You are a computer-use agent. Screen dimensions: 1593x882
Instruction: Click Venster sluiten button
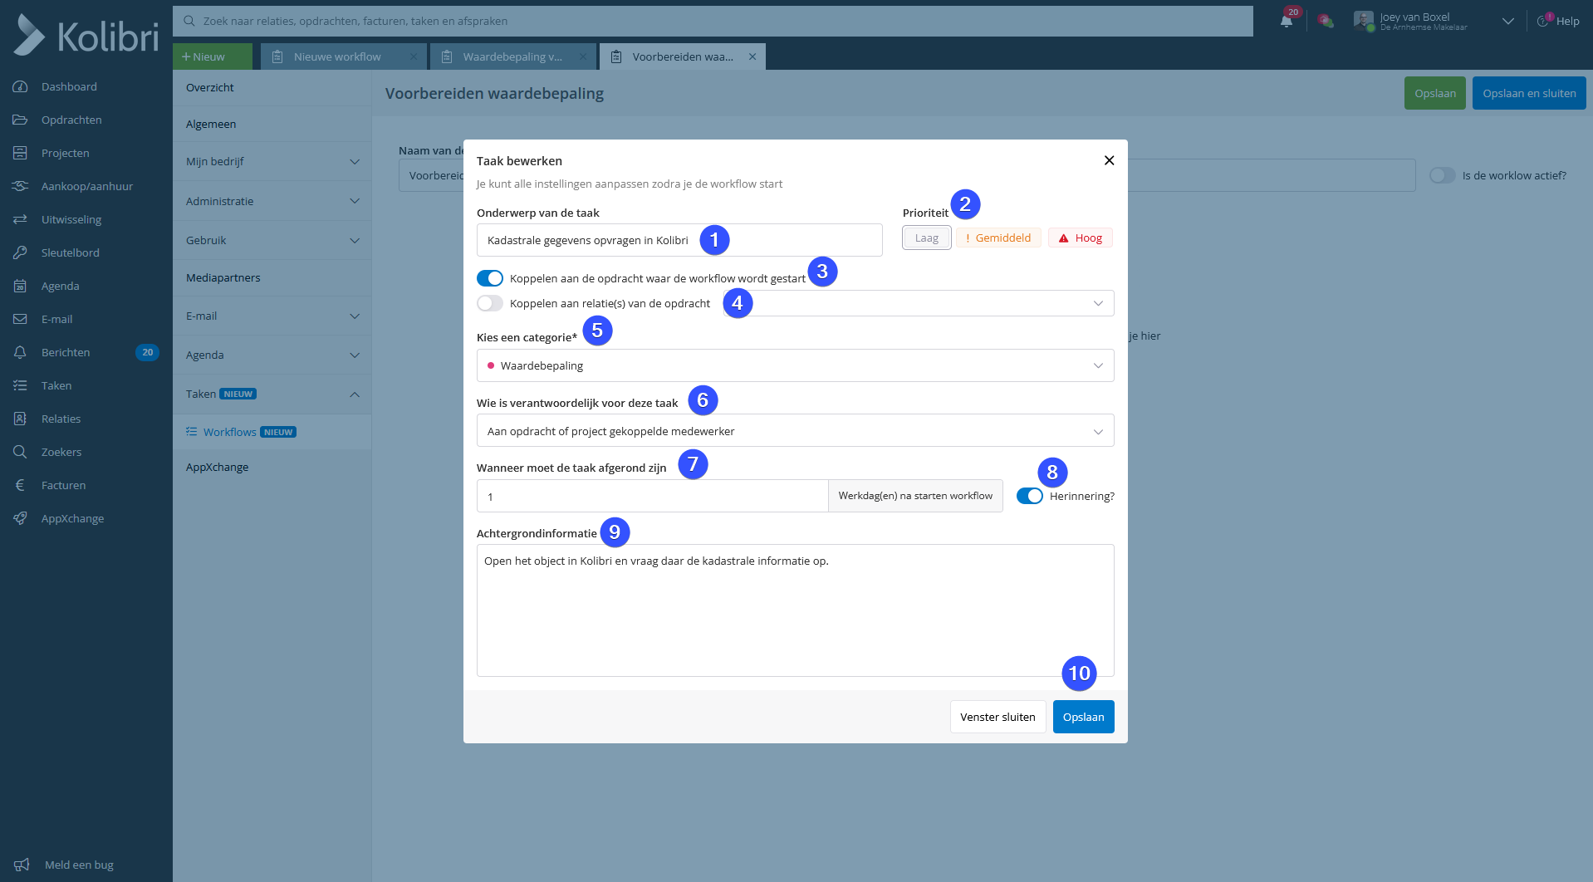click(x=997, y=717)
